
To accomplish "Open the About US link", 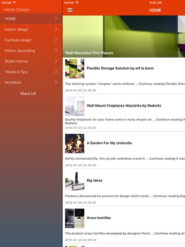I will click(x=28, y=94).
